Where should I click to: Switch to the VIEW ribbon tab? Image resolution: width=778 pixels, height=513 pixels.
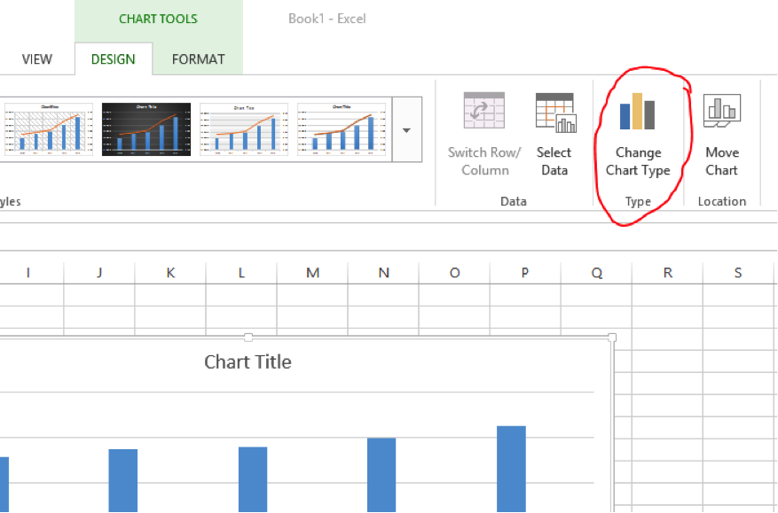37,59
